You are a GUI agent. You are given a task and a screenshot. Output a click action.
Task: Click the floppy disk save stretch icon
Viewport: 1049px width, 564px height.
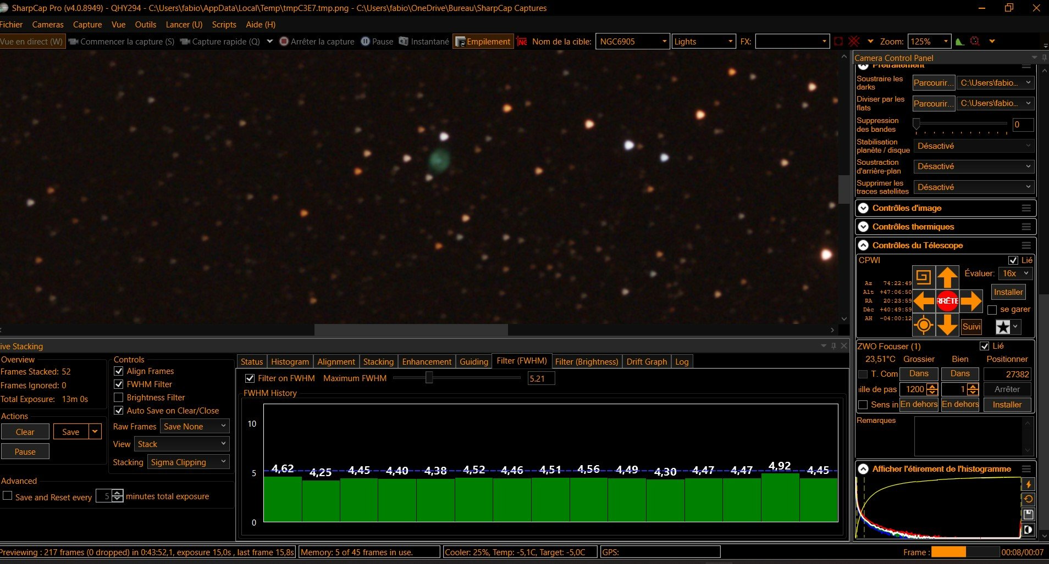point(1028,515)
